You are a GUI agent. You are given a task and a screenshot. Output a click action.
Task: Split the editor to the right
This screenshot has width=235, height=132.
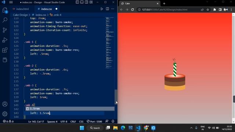(108, 9)
